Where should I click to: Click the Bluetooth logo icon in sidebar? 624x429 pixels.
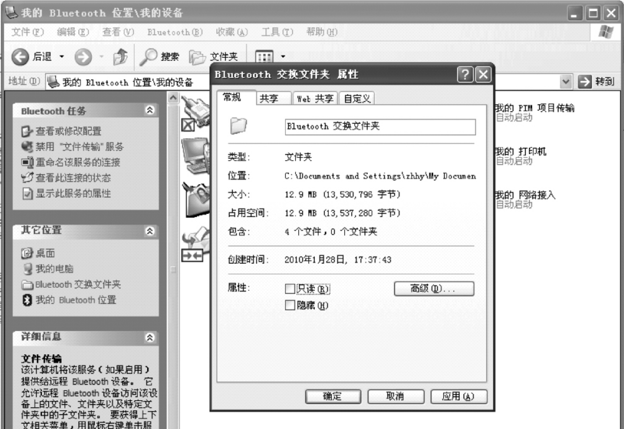(27, 300)
